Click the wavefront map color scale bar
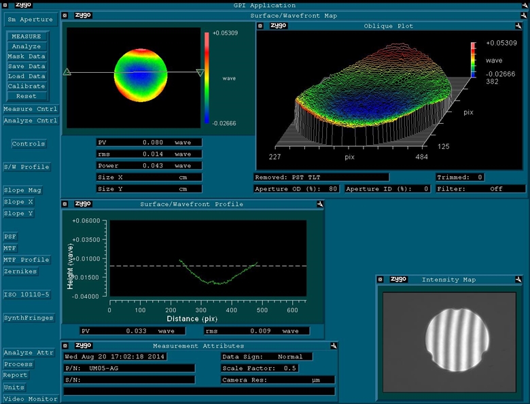This screenshot has height=404, width=530. [207, 78]
